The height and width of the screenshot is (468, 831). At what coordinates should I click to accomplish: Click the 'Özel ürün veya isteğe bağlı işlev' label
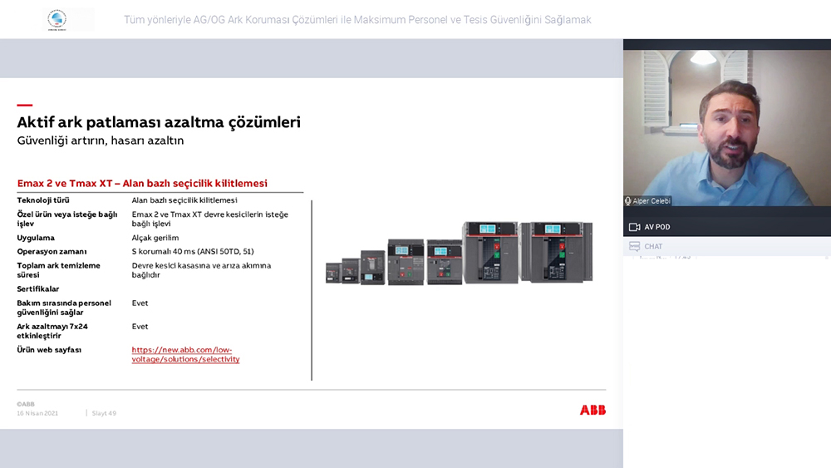pos(67,219)
